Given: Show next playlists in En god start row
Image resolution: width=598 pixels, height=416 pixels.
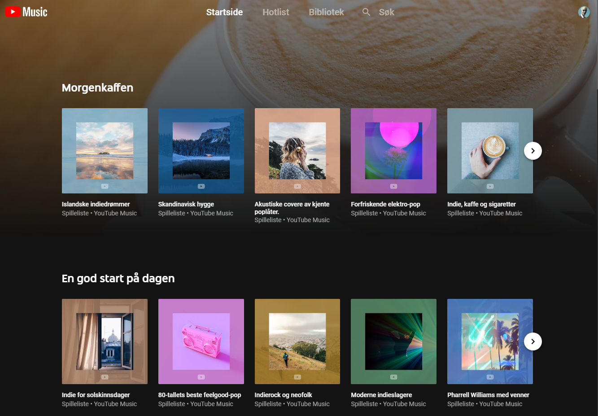Looking at the screenshot, I should [533, 342].
